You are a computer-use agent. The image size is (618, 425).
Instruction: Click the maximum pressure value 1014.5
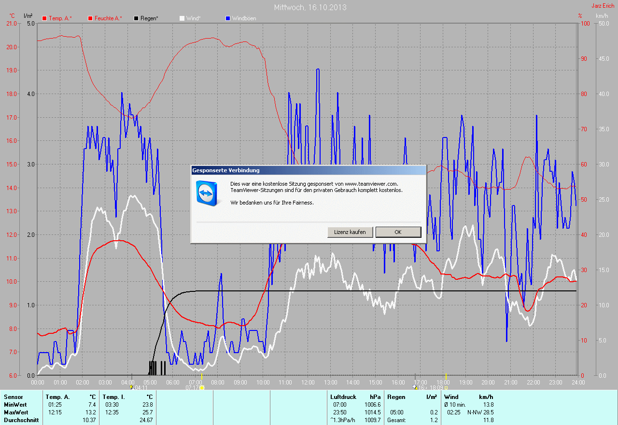372,412
